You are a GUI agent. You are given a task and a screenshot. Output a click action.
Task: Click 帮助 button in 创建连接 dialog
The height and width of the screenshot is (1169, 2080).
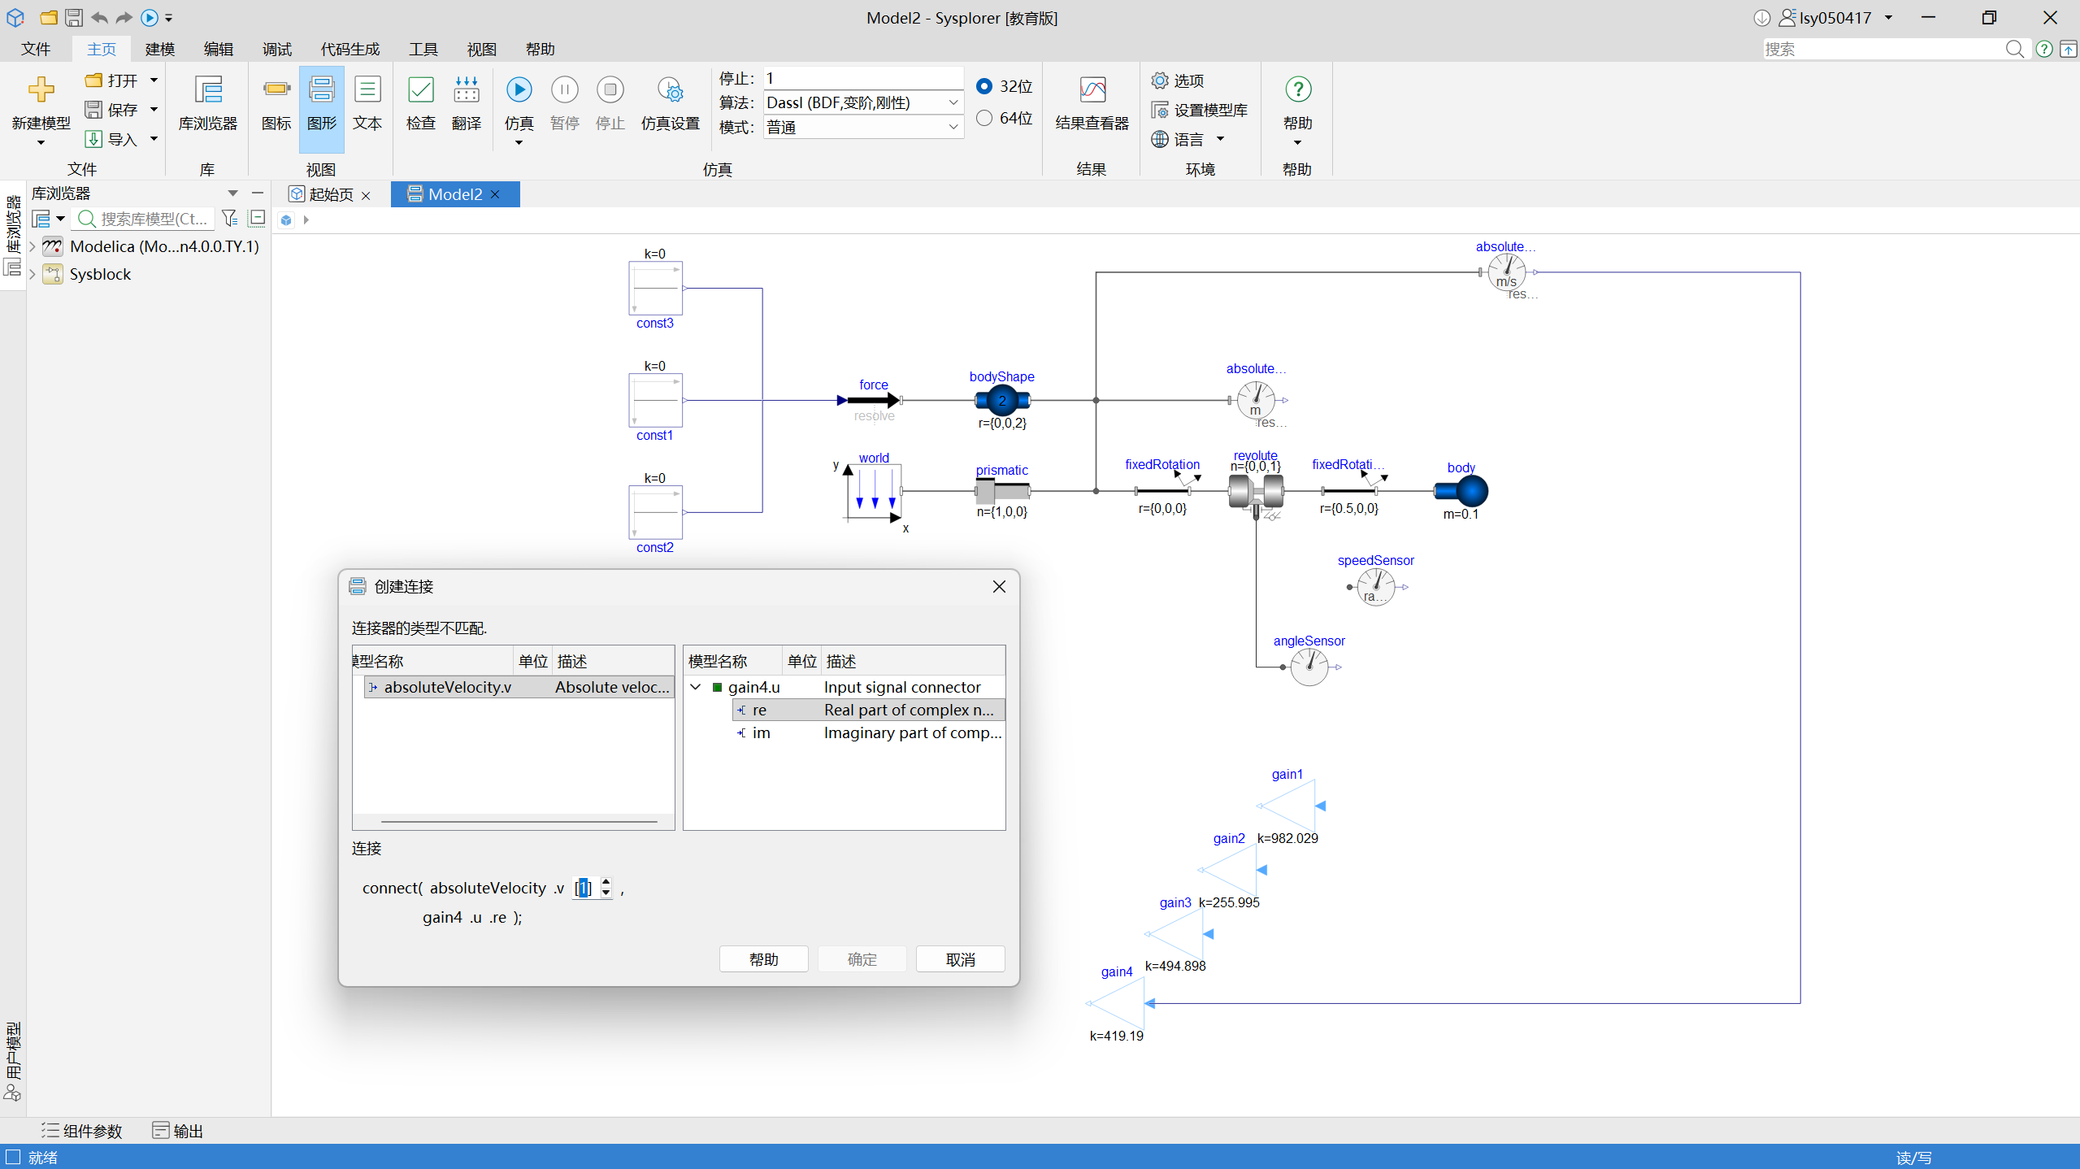point(764,959)
